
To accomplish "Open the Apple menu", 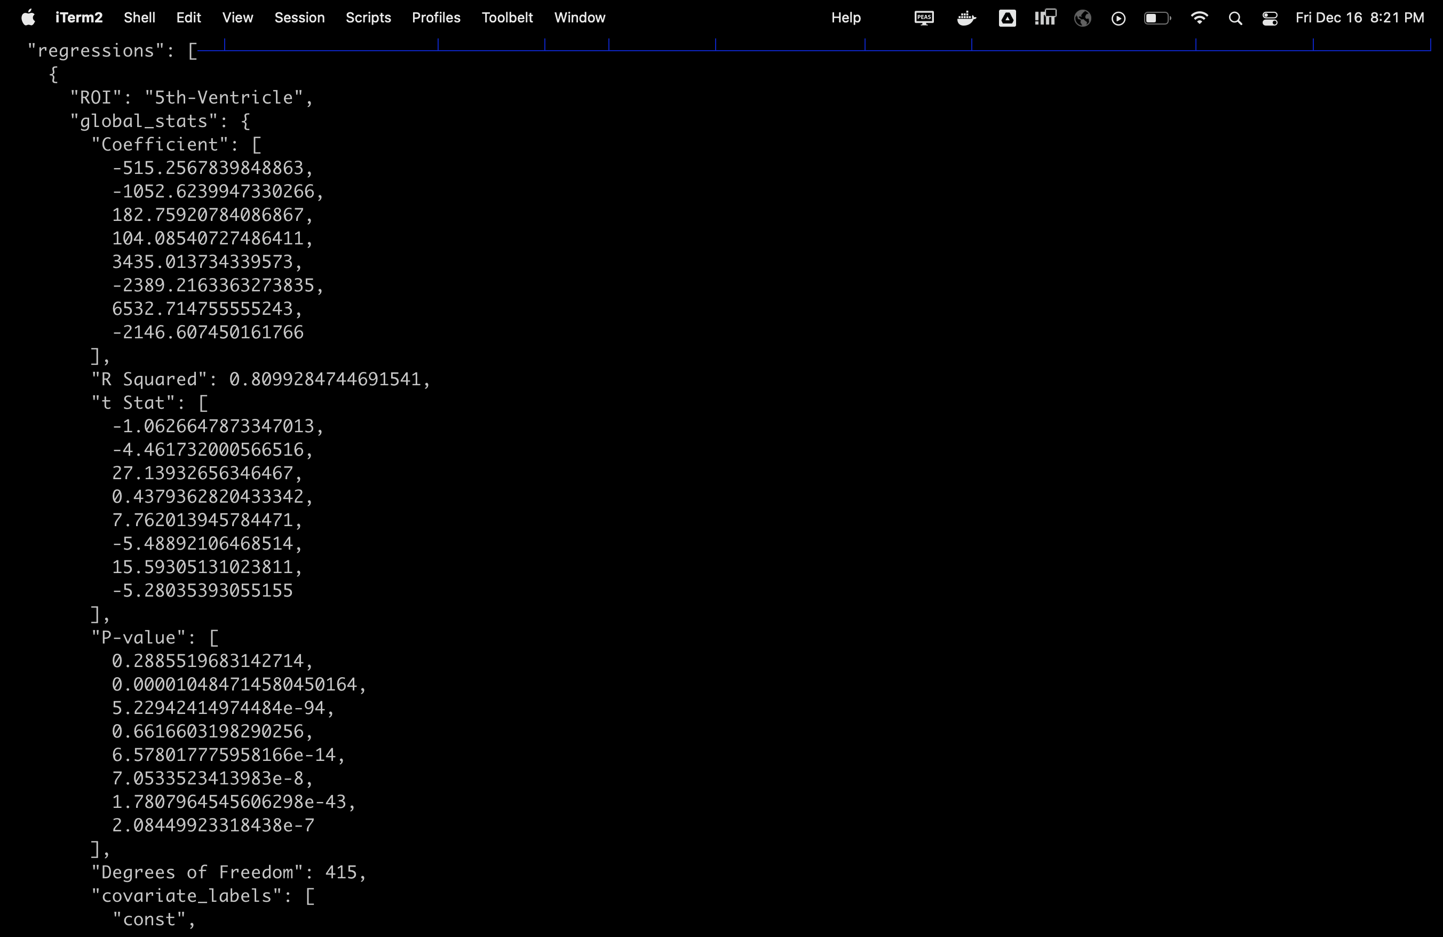I will tap(28, 18).
